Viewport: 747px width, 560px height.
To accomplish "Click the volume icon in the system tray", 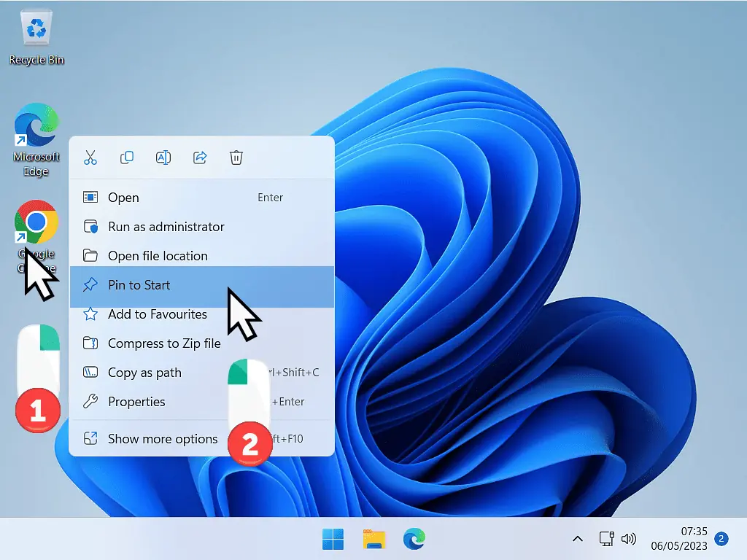I will (629, 539).
